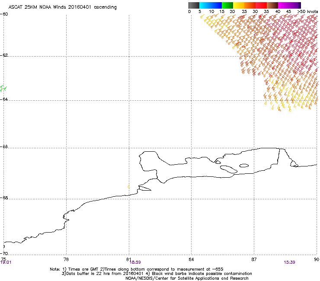Click the '-62' latitude label
Viewport: 320px width, 281px height.
tap(4, 55)
